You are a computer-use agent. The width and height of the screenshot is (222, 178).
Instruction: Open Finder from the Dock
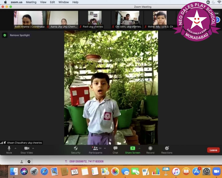[14, 171]
